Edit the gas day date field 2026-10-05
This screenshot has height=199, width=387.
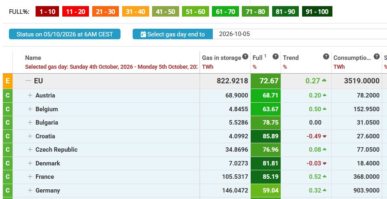point(300,34)
